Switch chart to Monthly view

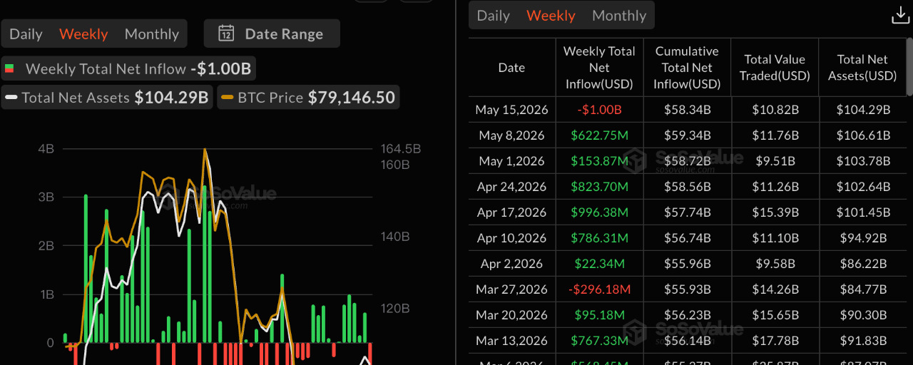tap(152, 34)
